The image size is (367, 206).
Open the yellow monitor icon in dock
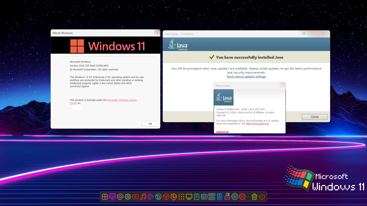pyautogui.click(x=189, y=197)
